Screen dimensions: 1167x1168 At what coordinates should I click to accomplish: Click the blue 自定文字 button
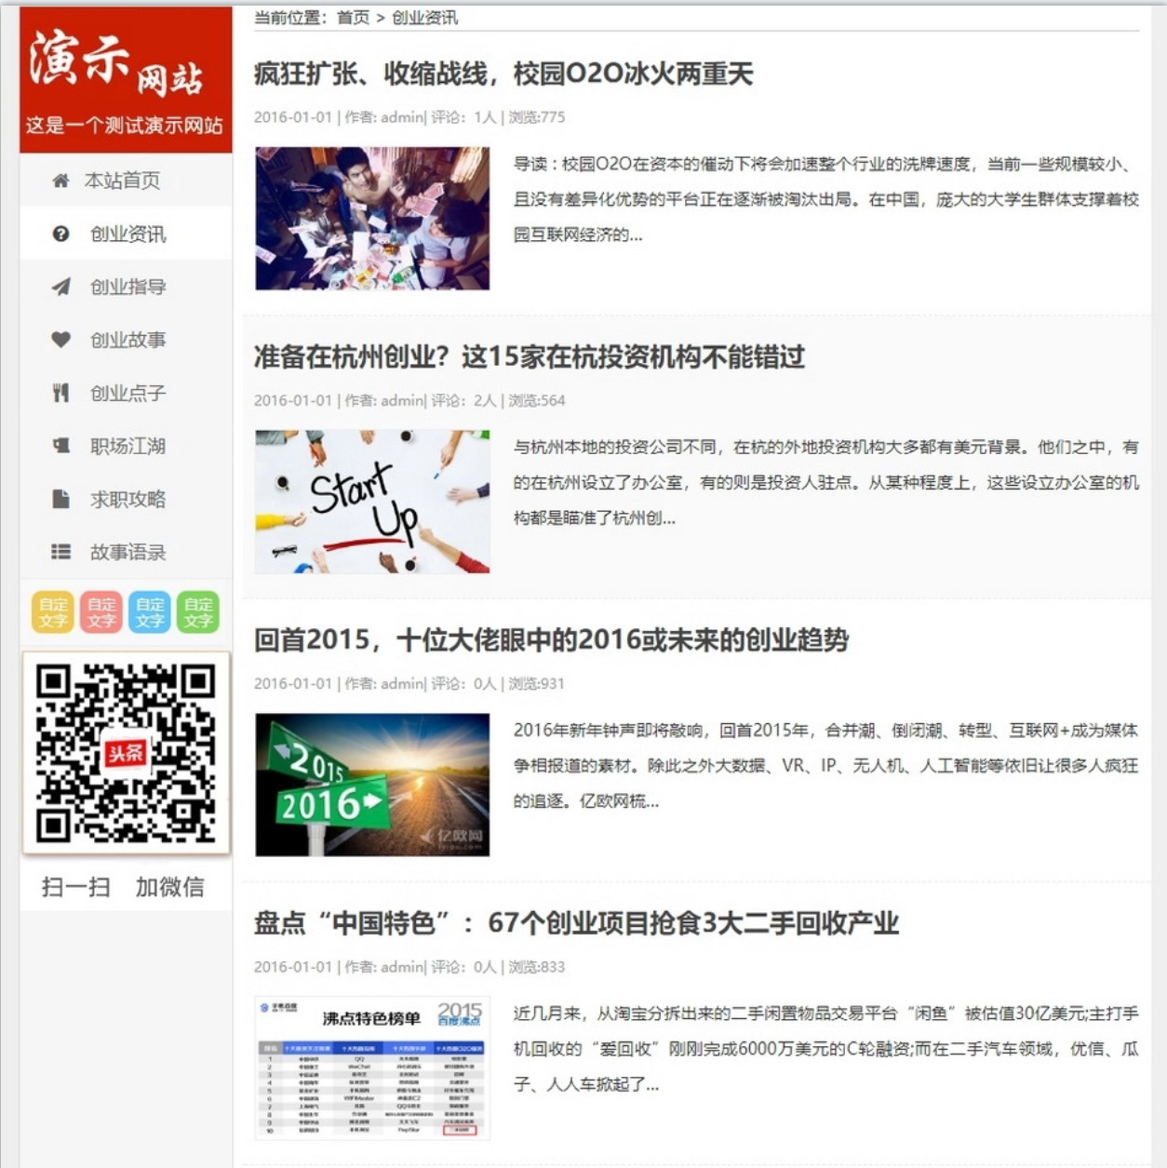pyautogui.click(x=150, y=612)
